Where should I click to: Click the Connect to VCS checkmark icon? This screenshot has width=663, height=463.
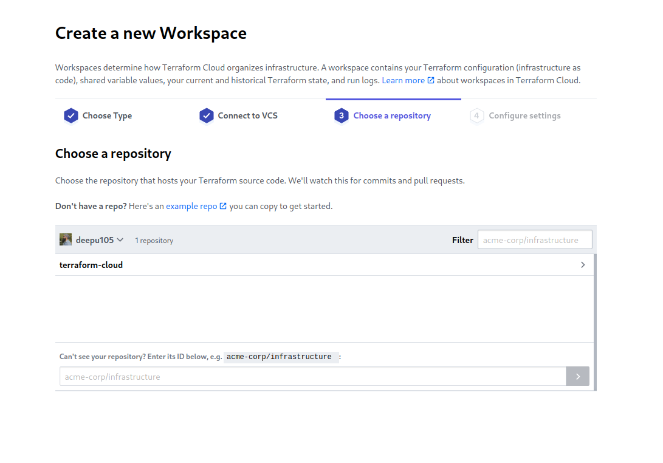tap(207, 115)
